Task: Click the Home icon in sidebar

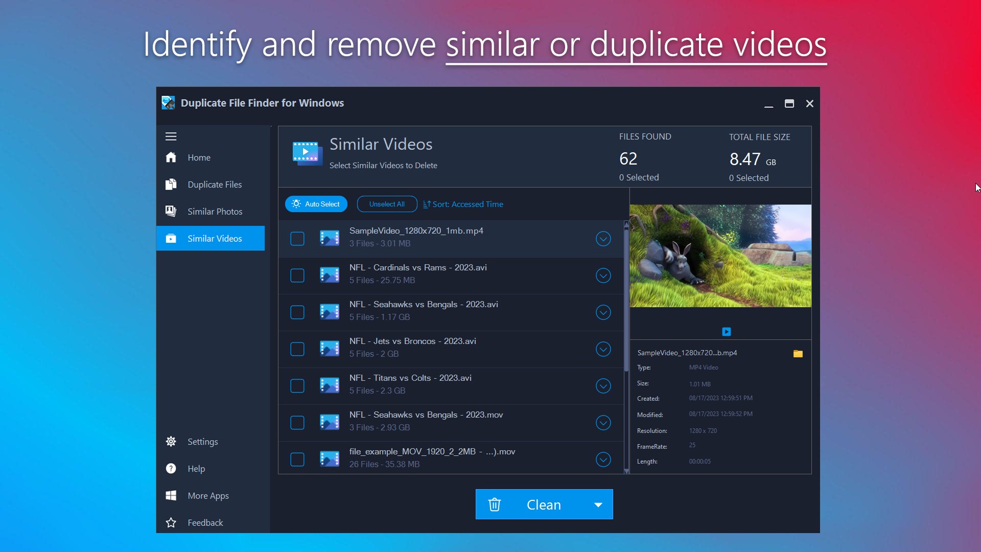Action: point(171,157)
